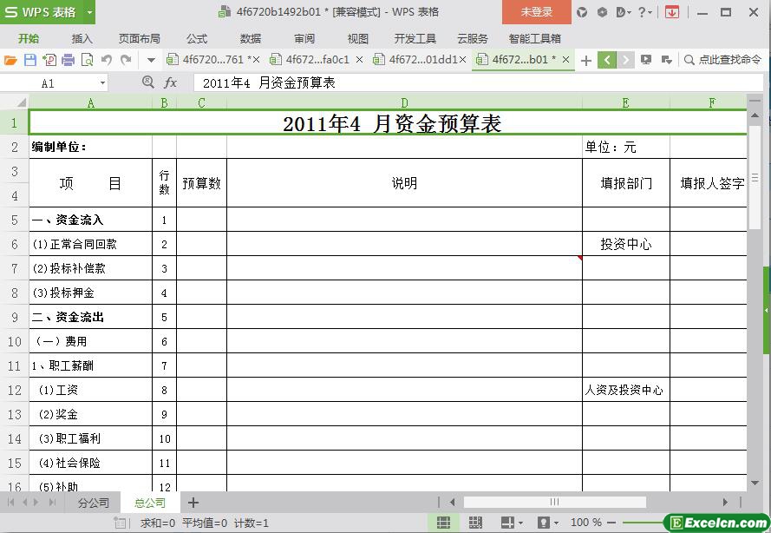Open the WPS 表格 application menu dropdown
Viewport: 771px width, 533px height.
pos(89,12)
